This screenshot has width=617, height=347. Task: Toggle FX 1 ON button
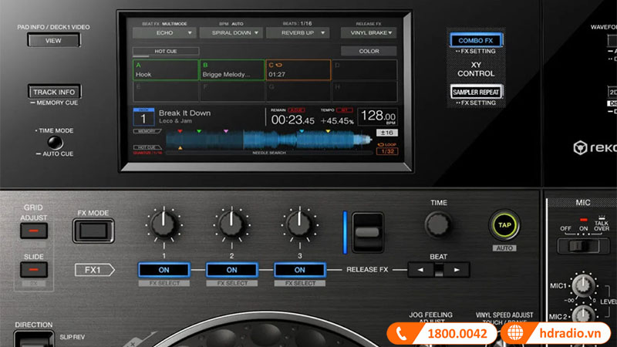pos(164,270)
